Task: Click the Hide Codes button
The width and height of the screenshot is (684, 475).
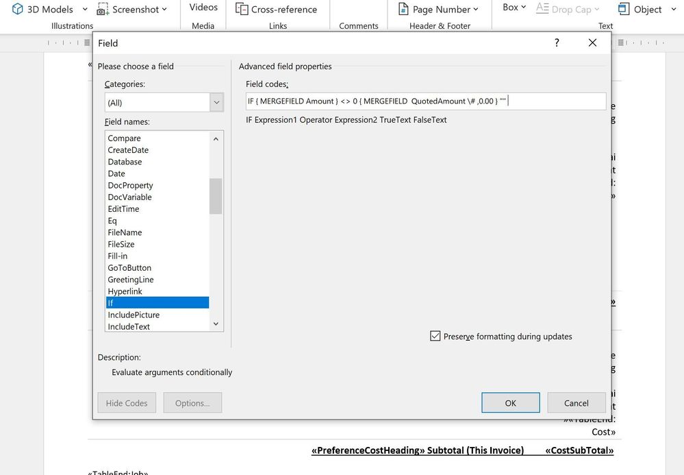Action: tap(127, 403)
